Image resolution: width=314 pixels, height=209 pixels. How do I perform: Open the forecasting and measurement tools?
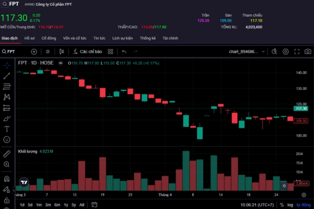click(x=7, y=108)
